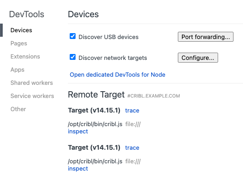Click the second Target (v14.15.1) heading

tap(94, 147)
